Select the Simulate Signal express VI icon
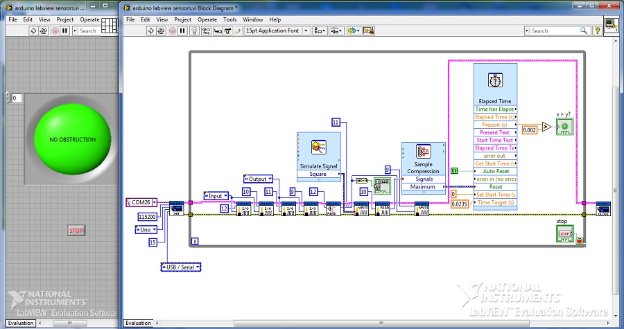The image size is (624, 329). click(319, 147)
